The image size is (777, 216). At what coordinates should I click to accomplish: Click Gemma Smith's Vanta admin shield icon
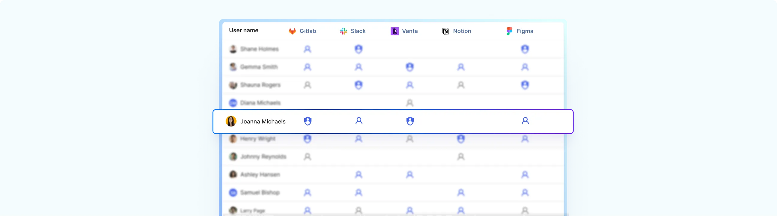tap(409, 67)
